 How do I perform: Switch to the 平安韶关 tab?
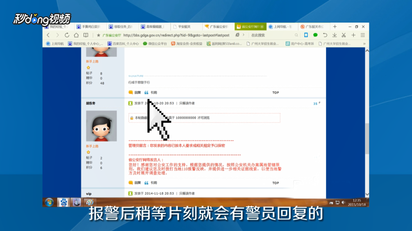tap(186, 27)
